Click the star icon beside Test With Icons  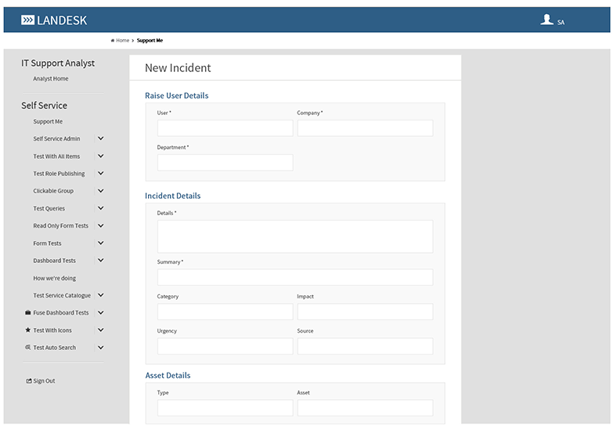click(28, 330)
